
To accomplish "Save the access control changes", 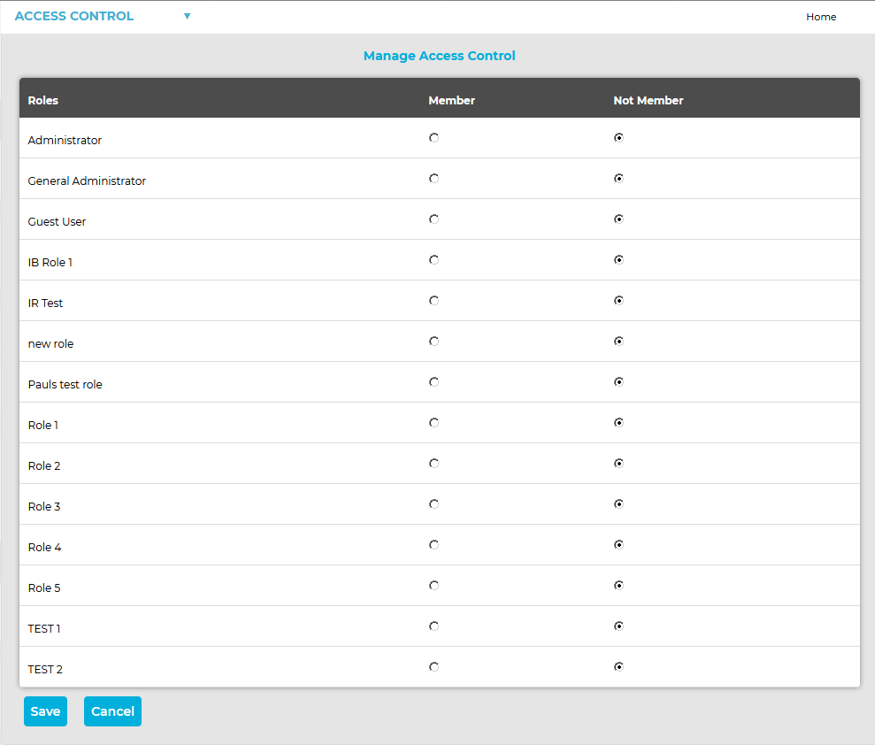I will pos(45,711).
